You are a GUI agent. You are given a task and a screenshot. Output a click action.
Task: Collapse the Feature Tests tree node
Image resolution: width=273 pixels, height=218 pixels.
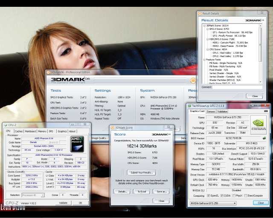tap(204, 60)
